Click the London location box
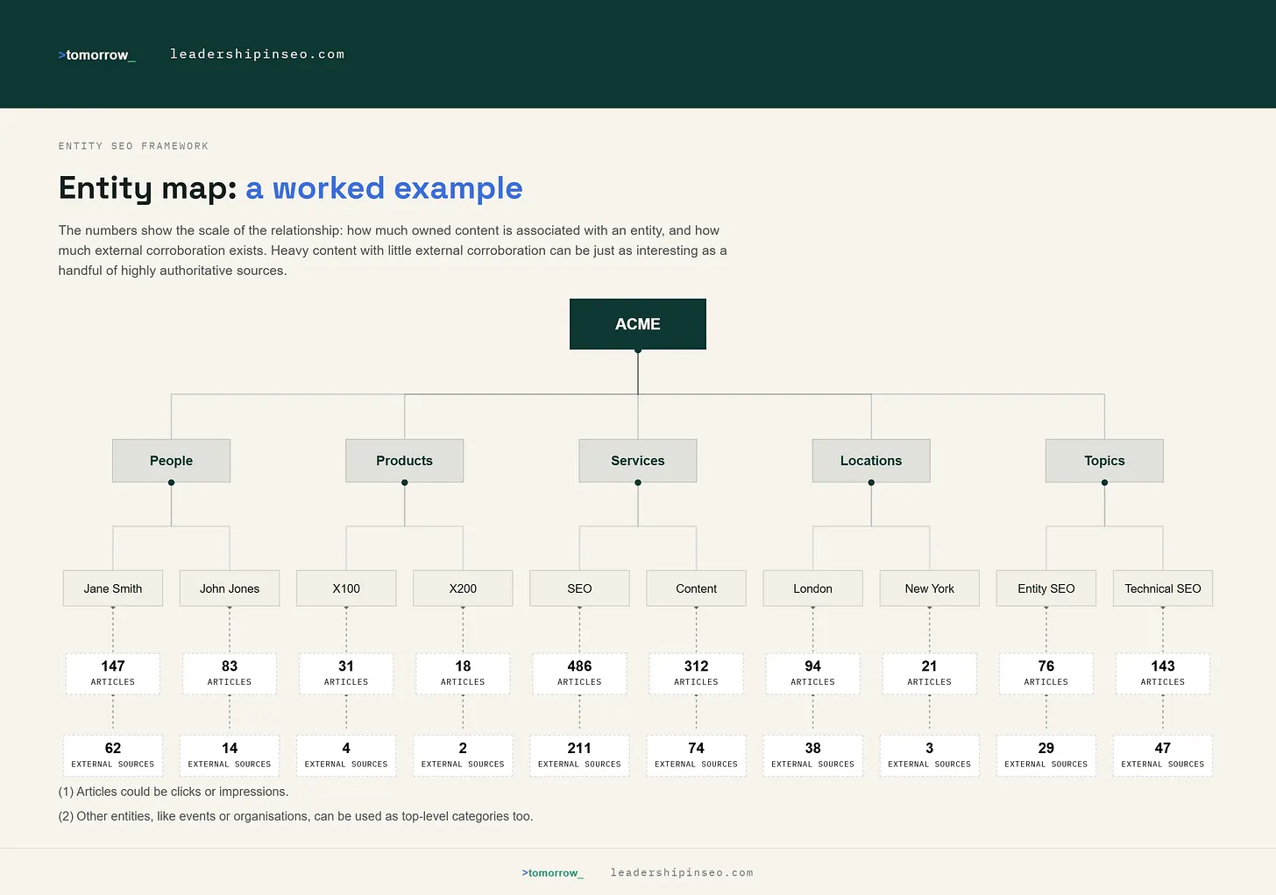1276x895 pixels. point(813,588)
